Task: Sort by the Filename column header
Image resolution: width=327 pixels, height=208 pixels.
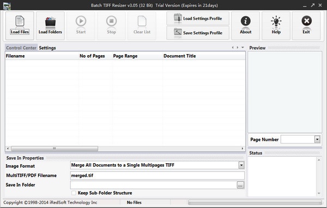Action: pyautogui.click(x=42, y=56)
